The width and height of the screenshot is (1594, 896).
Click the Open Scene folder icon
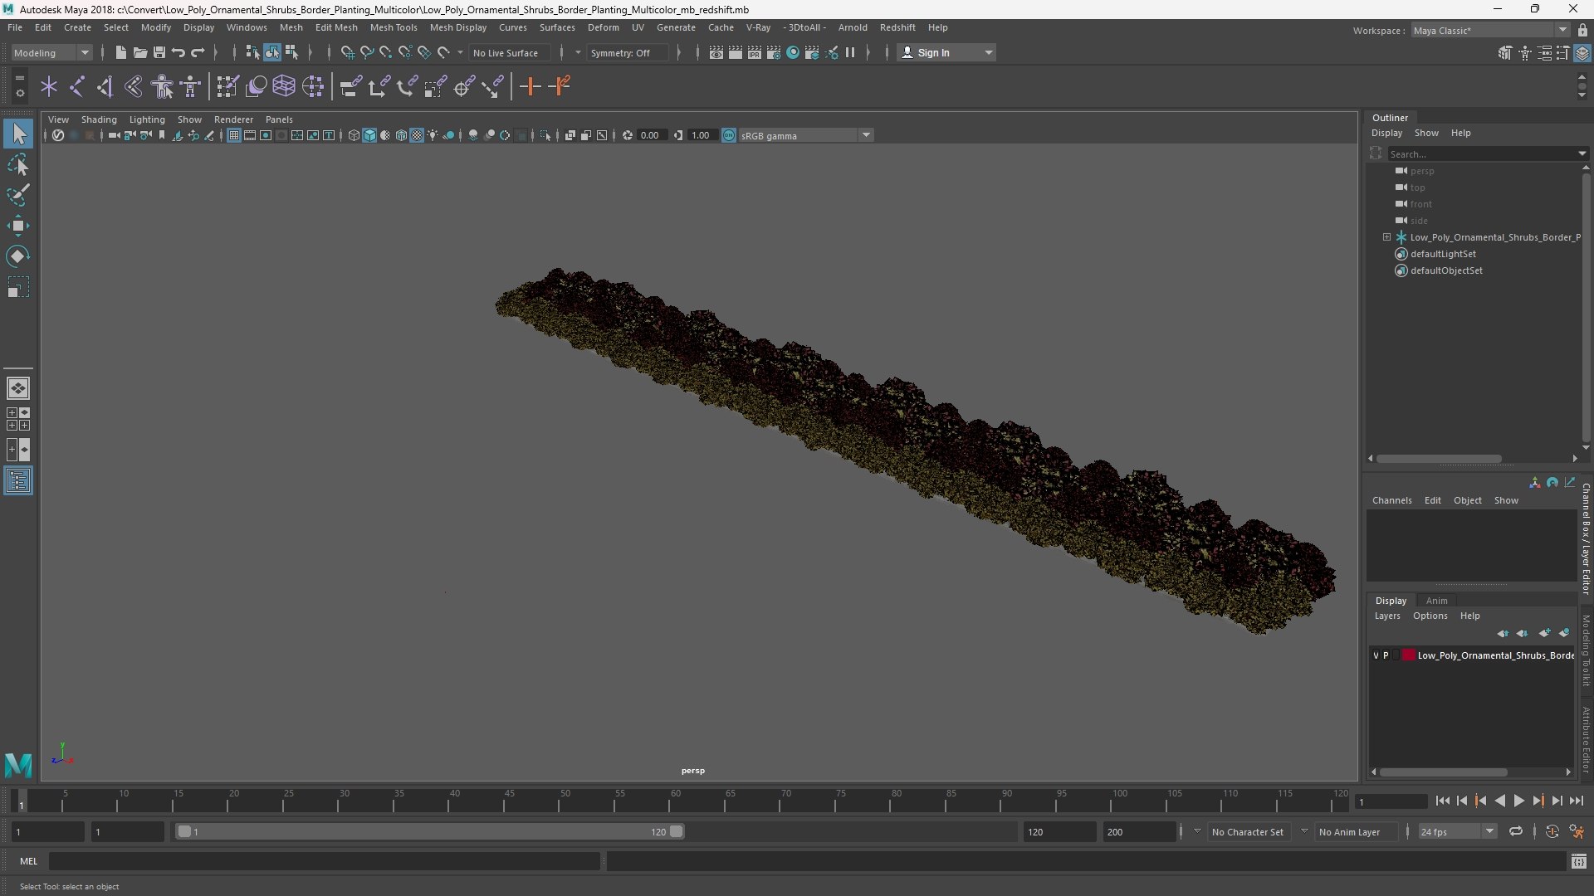[140, 52]
